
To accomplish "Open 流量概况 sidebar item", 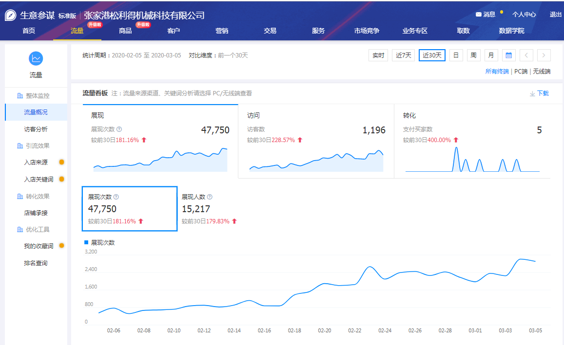I will pos(36,112).
